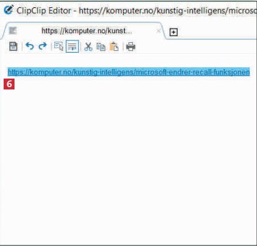Click the red number 6 marker
The width and height of the screenshot is (257, 246).
(x=9, y=84)
